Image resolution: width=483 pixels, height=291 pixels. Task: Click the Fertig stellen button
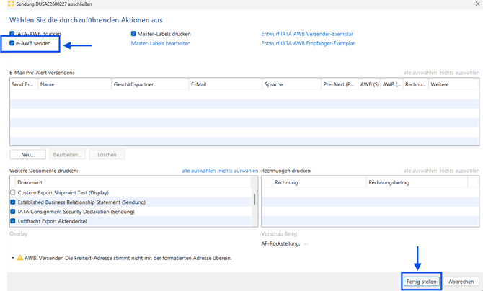422,282
